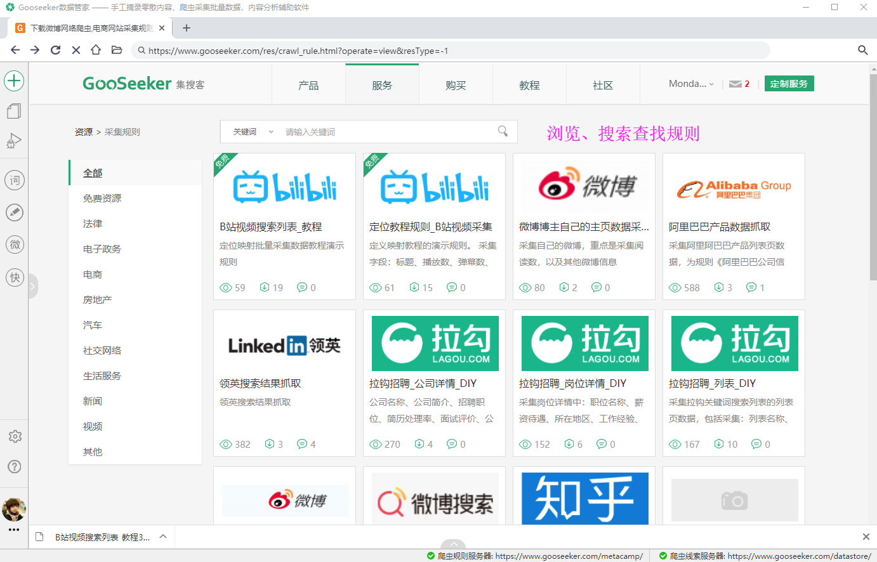Click the GooSeeker 集搜客 logo
Image resolution: width=877 pixels, height=562 pixels.
pyautogui.click(x=143, y=84)
